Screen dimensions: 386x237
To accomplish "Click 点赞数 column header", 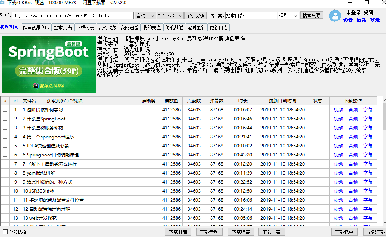I will pyautogui.click(x=194, y=100).
